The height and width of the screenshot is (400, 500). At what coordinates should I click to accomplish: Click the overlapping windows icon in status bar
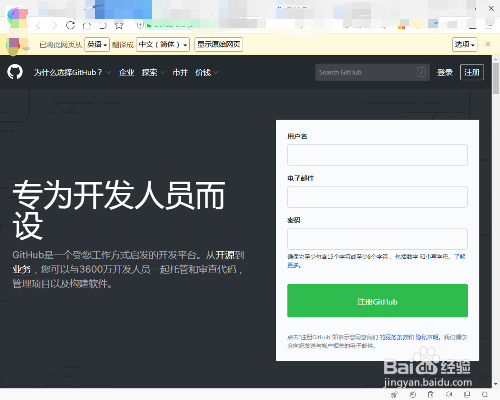coord(467,394)
